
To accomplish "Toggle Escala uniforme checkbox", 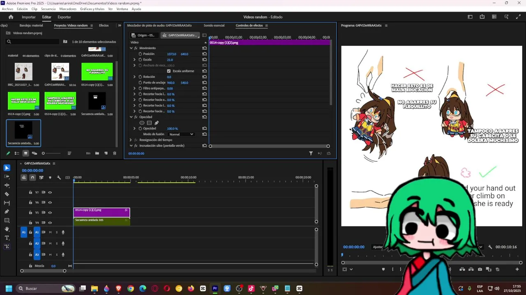I will click(168, 71).
